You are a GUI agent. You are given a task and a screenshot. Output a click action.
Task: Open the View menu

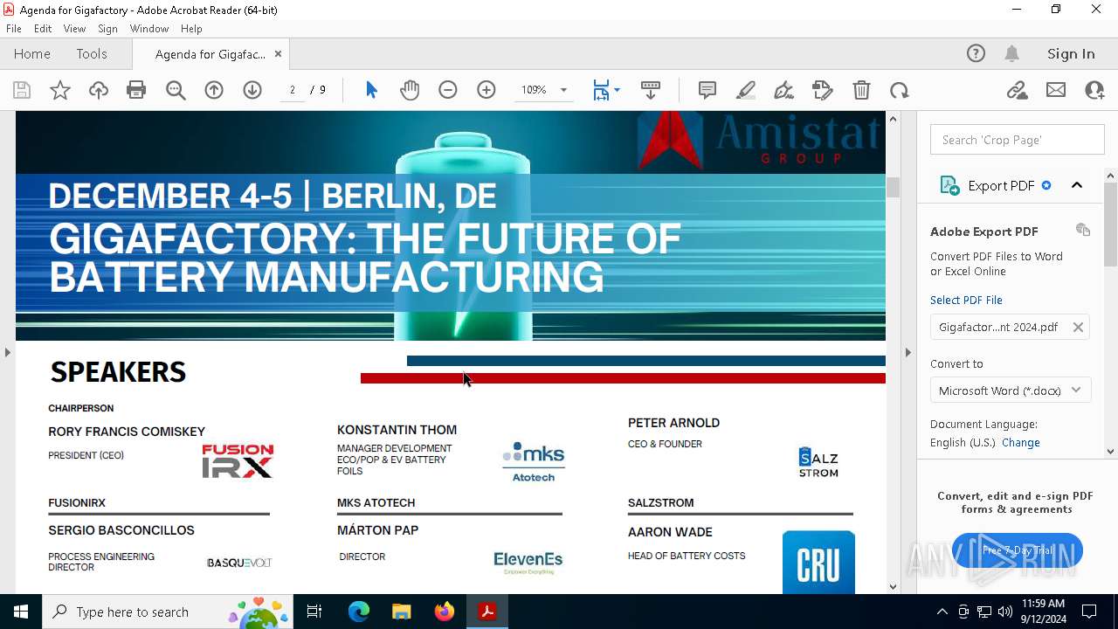point(74,29)
